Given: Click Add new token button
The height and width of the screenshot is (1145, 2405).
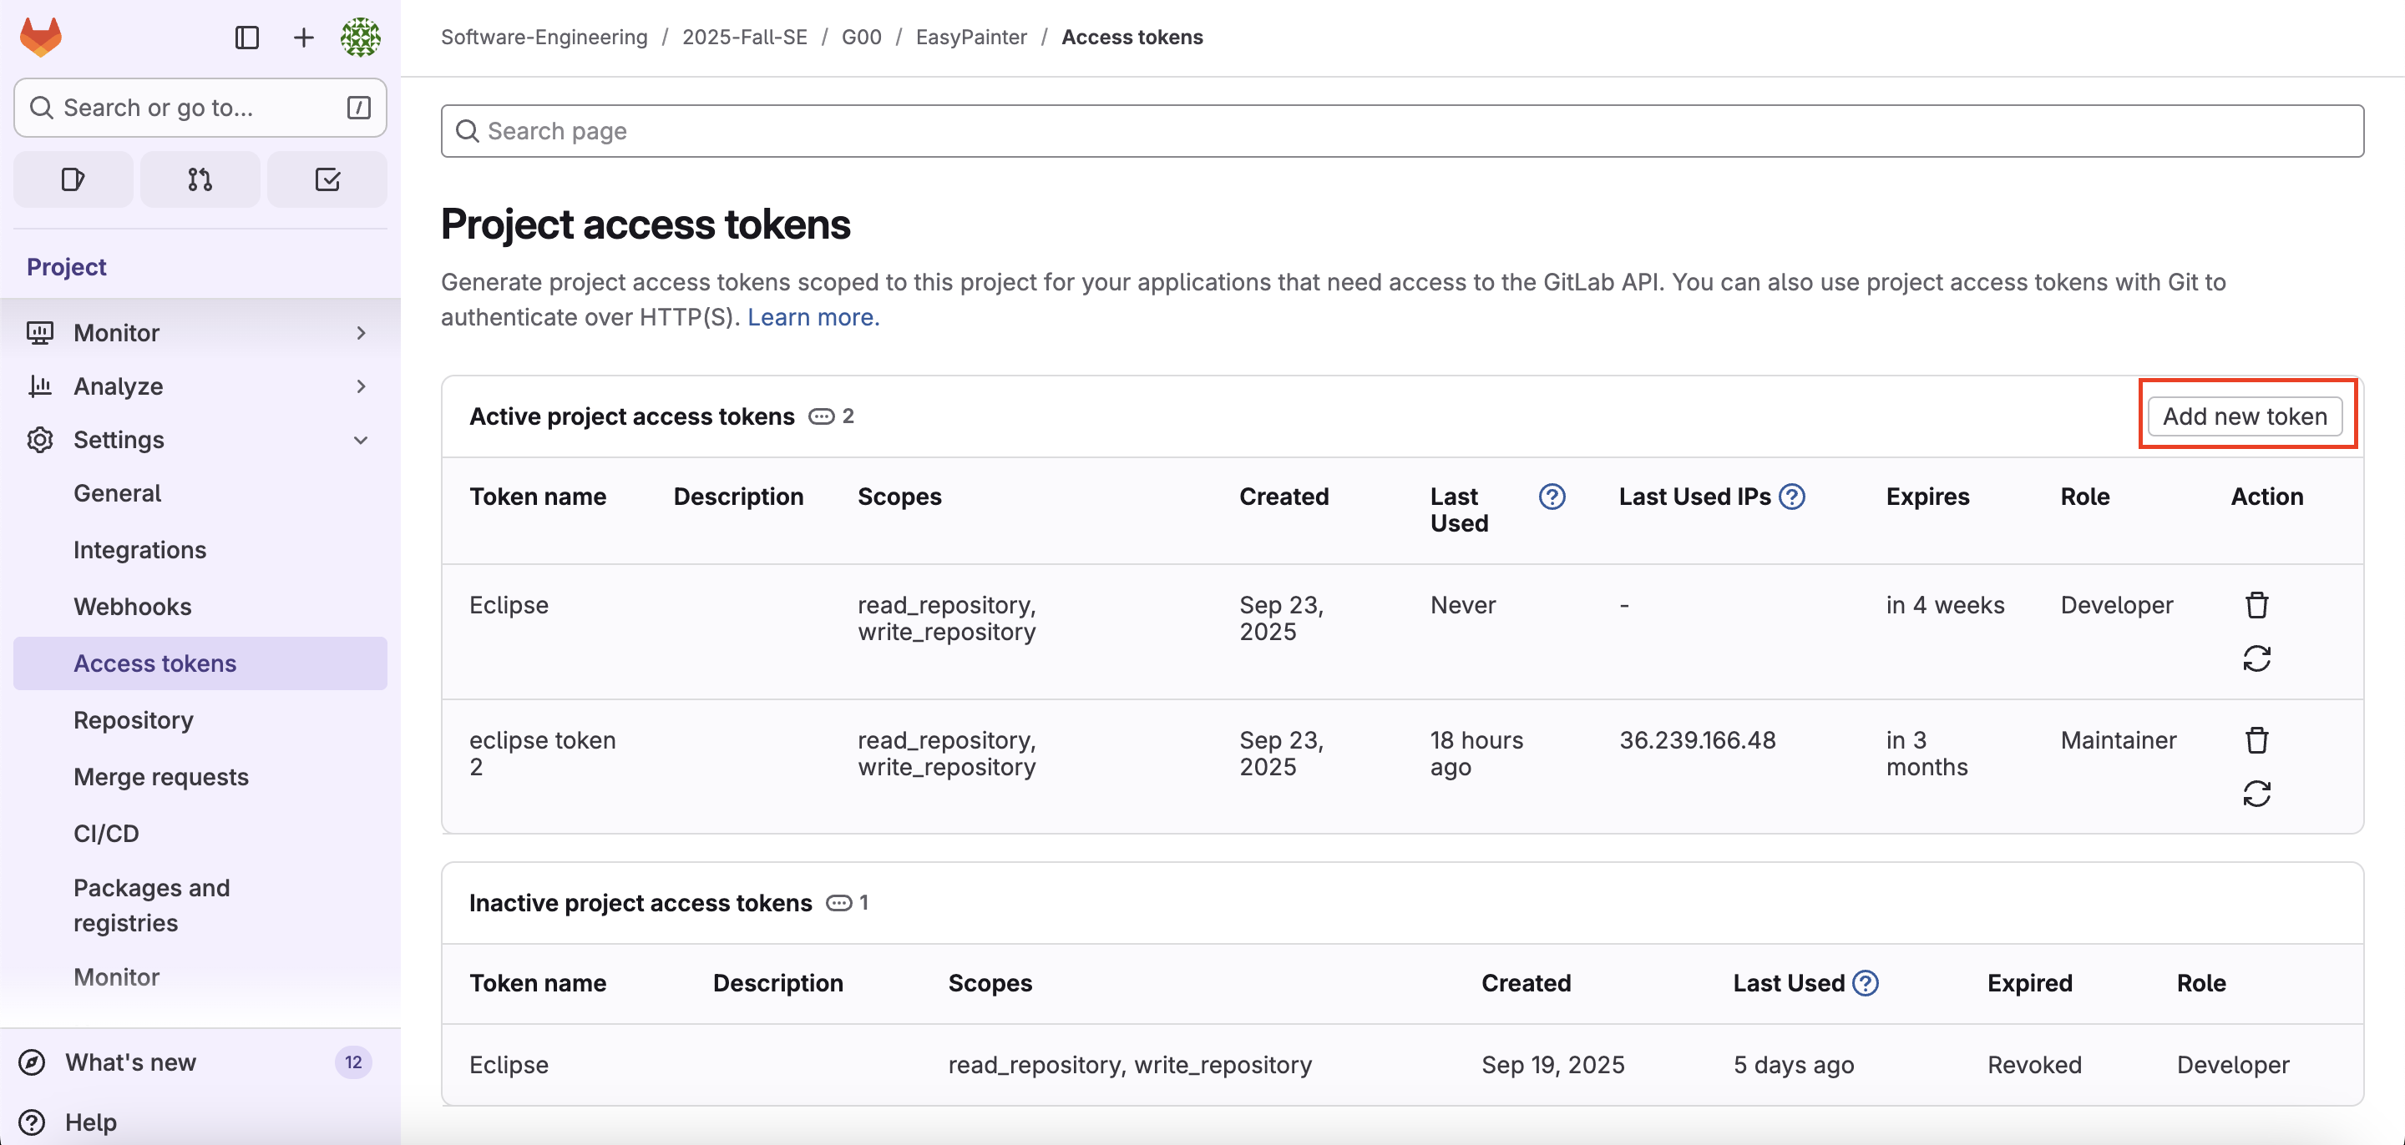Looking at the screenshot, I should (2245, 416).
